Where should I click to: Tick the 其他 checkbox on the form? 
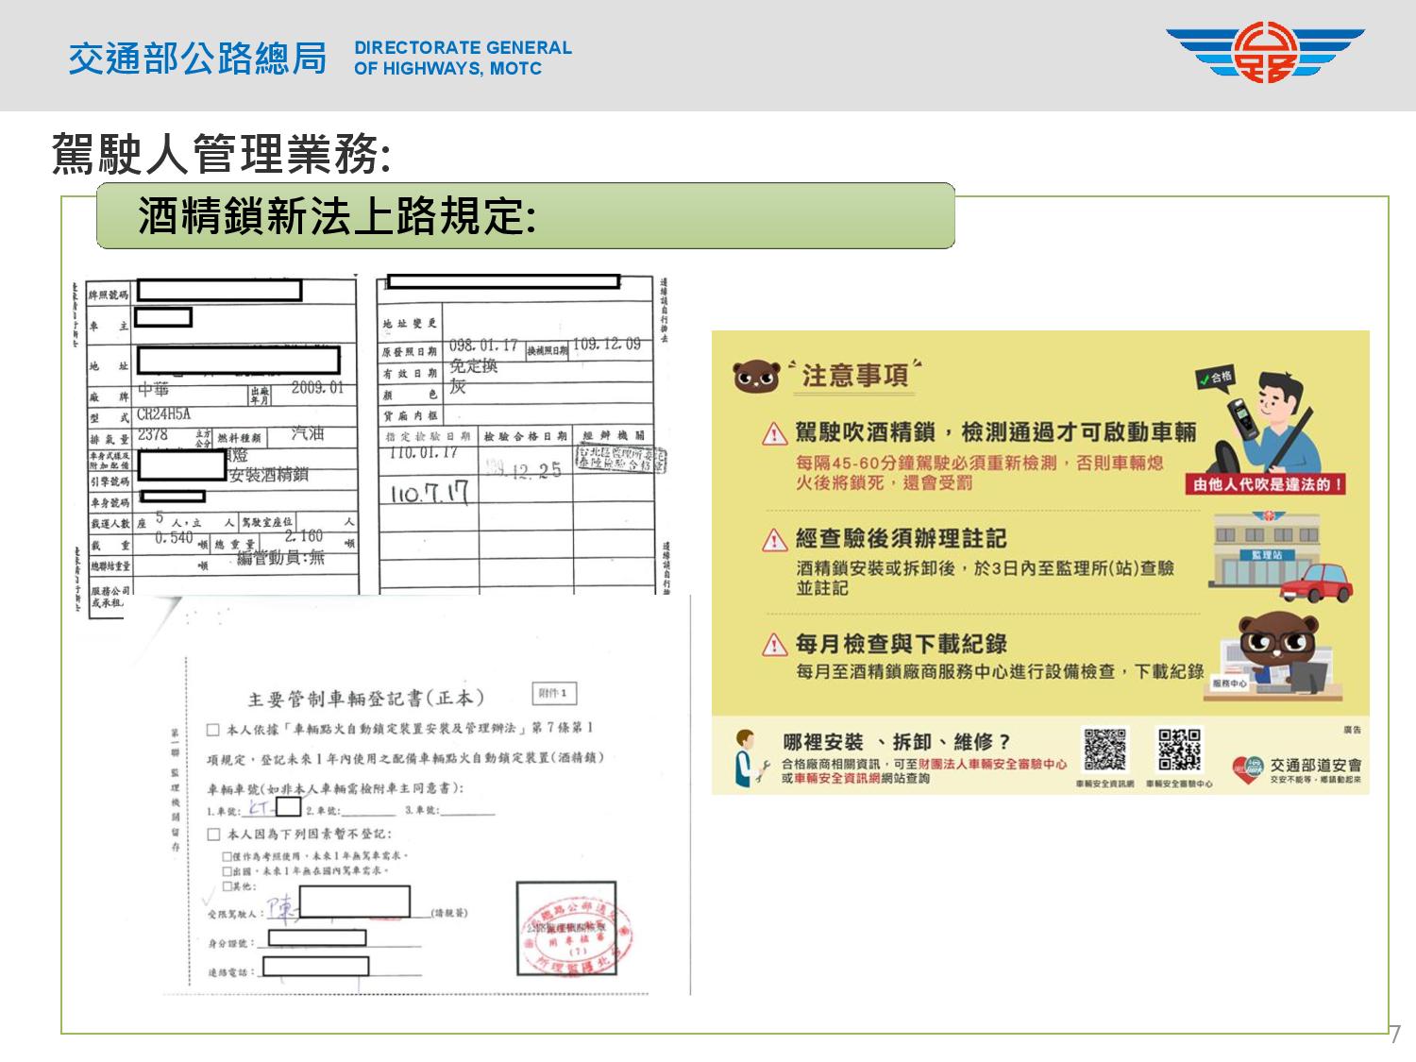(227, 886)
